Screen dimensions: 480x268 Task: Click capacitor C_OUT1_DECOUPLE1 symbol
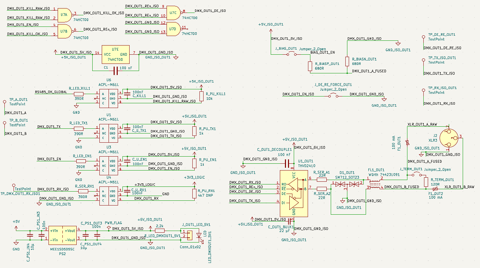pyautogui.click(x=287, y=163)
